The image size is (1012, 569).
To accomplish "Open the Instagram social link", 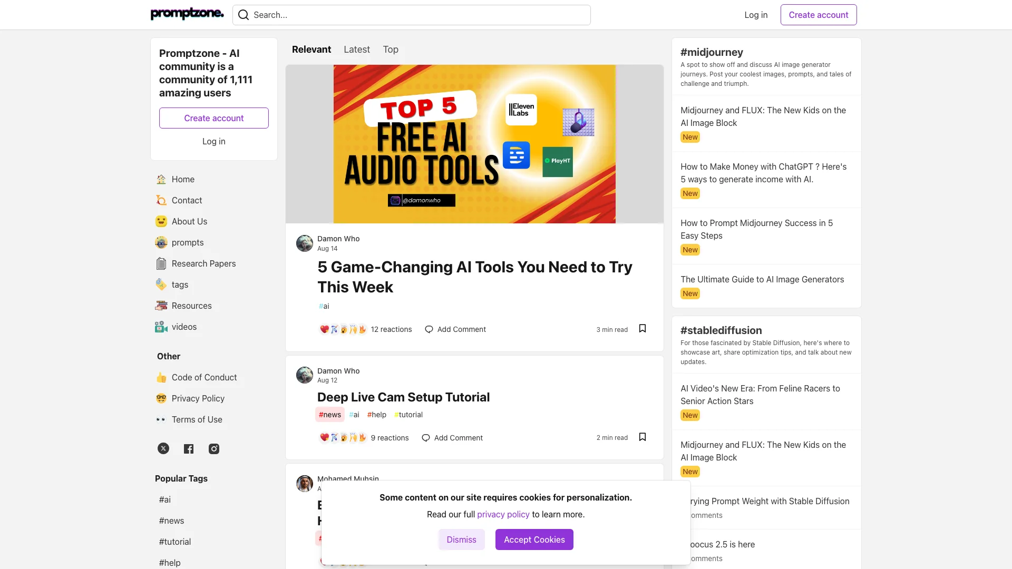I will click(214, 448).
